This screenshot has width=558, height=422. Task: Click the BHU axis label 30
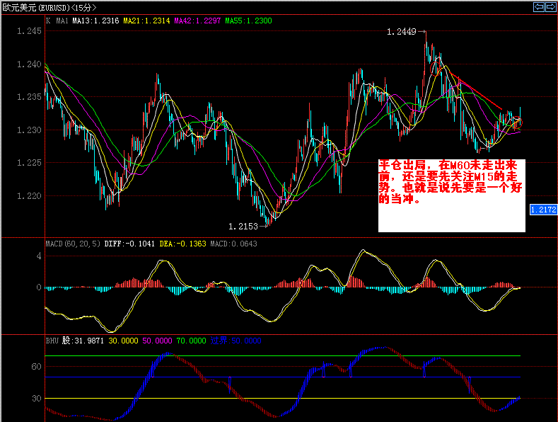tap(36, 399)
